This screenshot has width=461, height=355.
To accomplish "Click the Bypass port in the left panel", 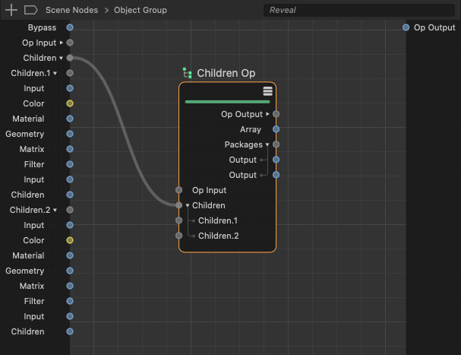I will (x=70, y=27).
